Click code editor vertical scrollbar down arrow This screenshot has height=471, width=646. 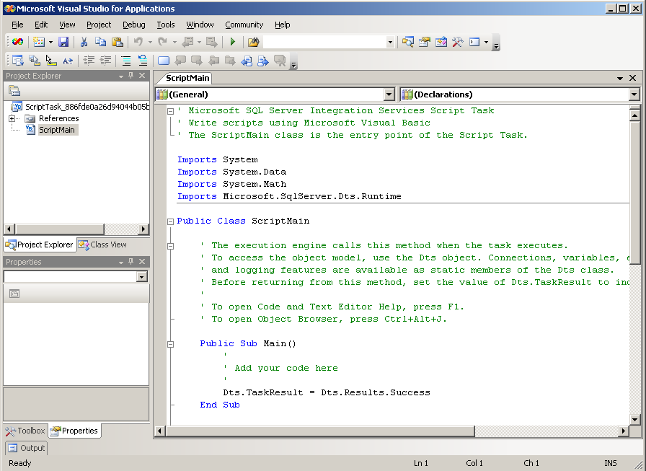pyautogui.click(x=634, y=420)
